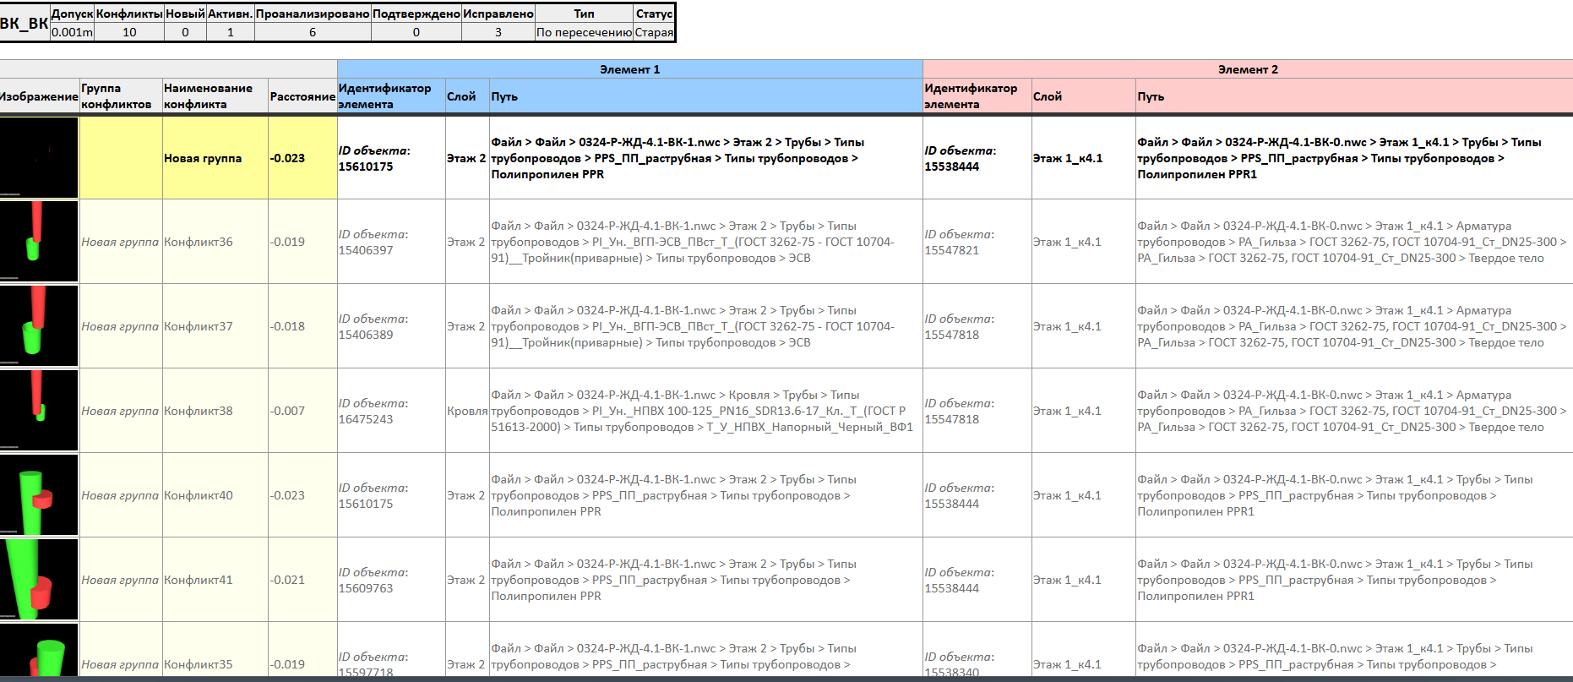
Task: Click the Группа конфликтов column header
Action: click(x=121, y=96)
